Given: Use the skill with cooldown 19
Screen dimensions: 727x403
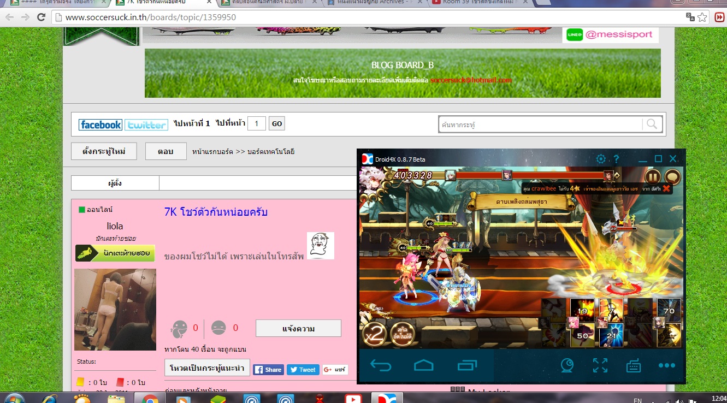Looking at the screenshot, I should tap(582, 310).
